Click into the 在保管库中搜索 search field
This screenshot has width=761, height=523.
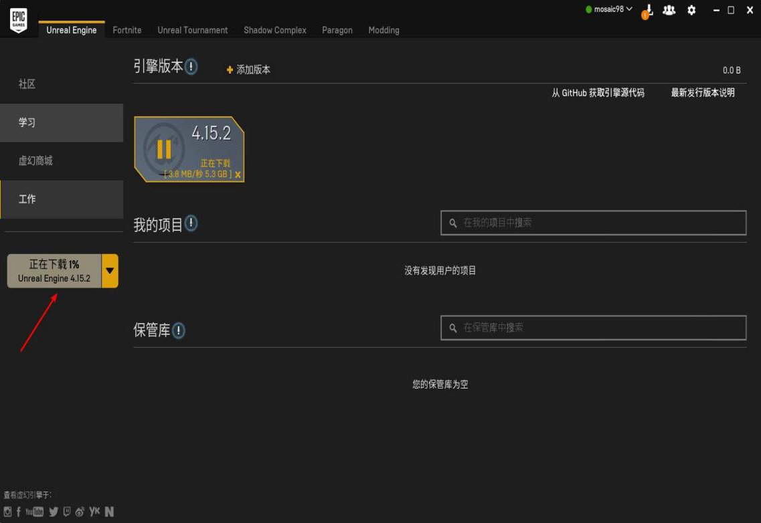593,328
